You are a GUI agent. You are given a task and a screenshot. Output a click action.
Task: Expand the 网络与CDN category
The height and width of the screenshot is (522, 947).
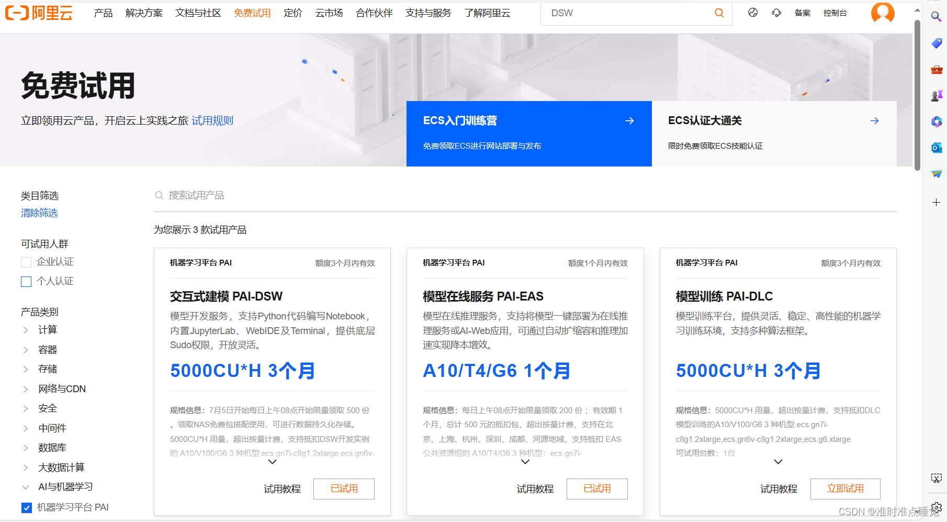[x=26, y=389]
